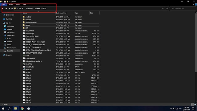
Task: Click Games breadcrumb in address bar
Action: (x=38, y=8)
